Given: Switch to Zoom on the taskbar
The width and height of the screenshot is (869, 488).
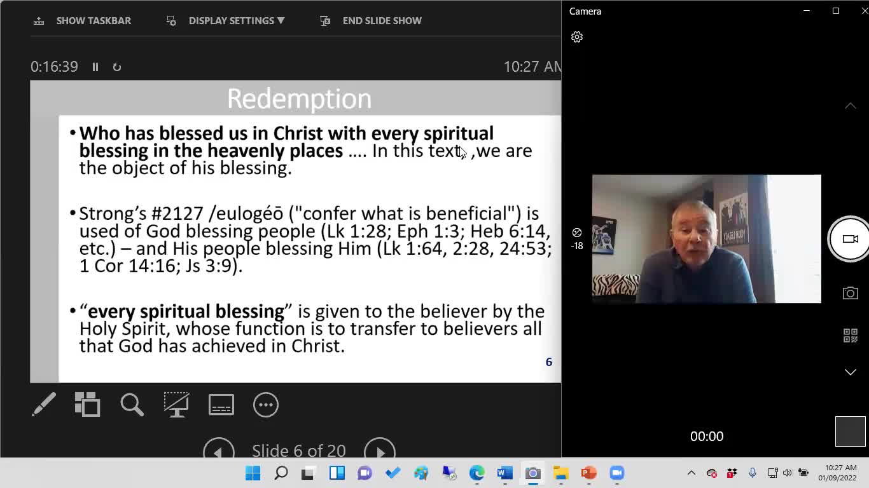Looking at the screenshot, I should tap(616, 473).
